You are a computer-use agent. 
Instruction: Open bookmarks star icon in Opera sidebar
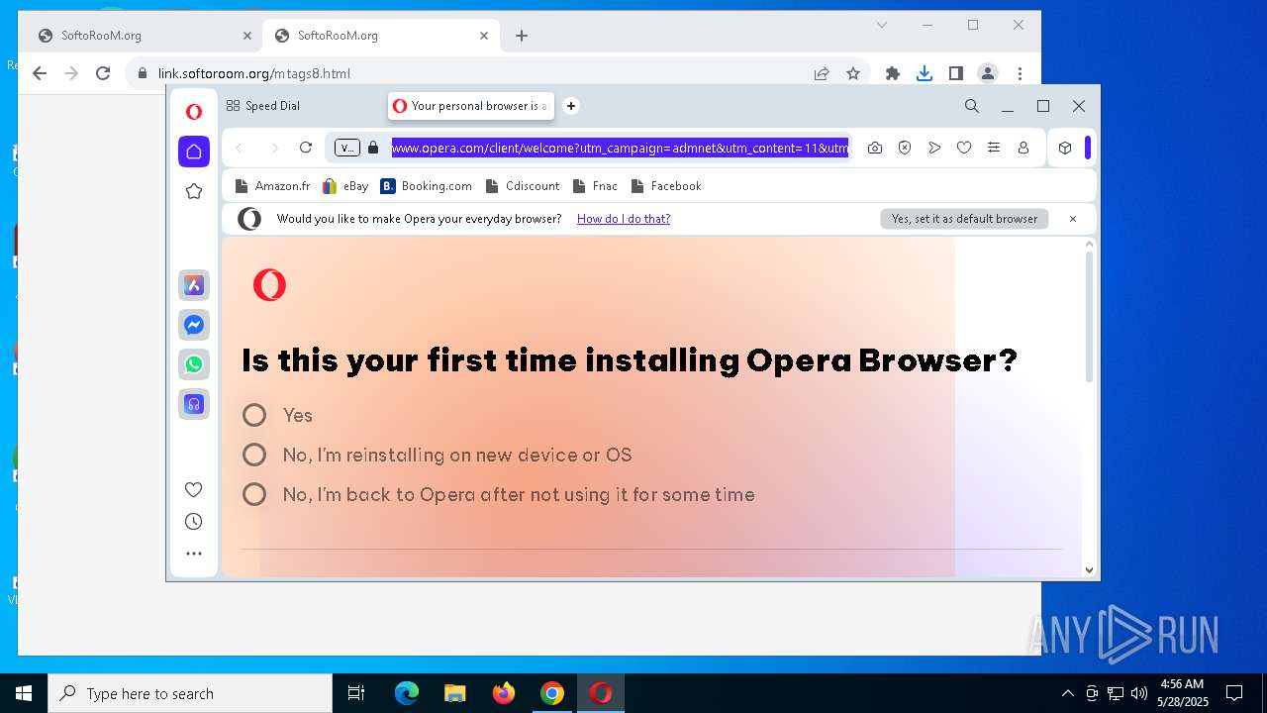click(194, 191)
